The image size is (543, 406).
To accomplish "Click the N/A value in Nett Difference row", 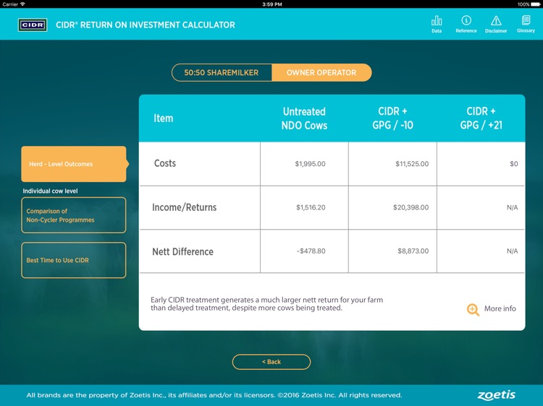I will point(512,251).
